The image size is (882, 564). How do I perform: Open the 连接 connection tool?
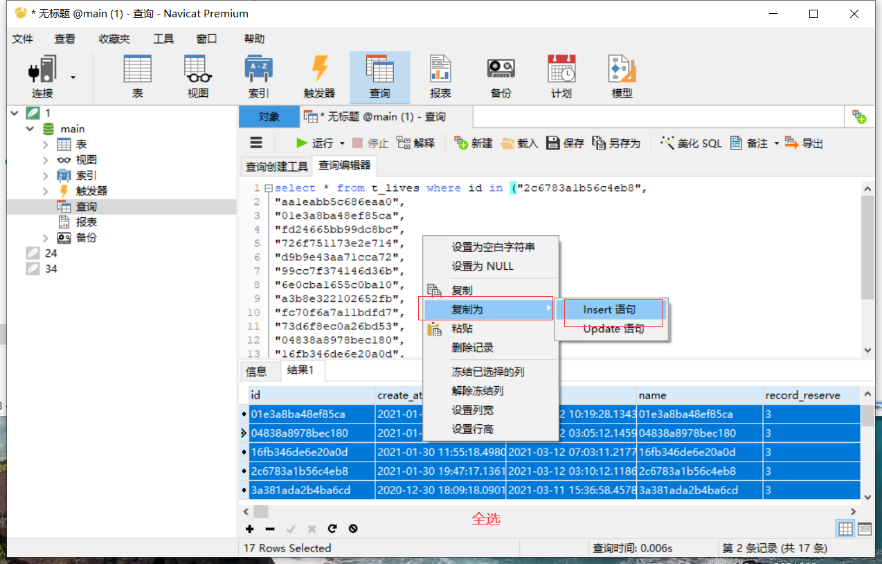(x=42, y=78)
